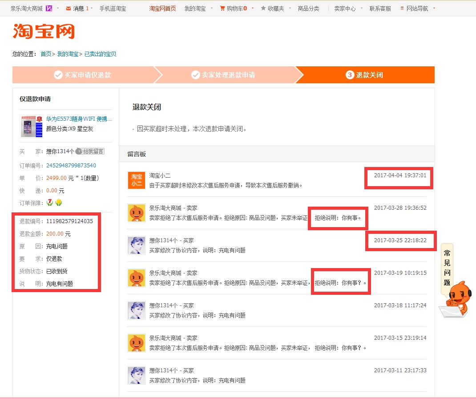Click the 我的淘宝 breadcrumb link
Viewport: 476px width, 399px height.
[68, 54]
